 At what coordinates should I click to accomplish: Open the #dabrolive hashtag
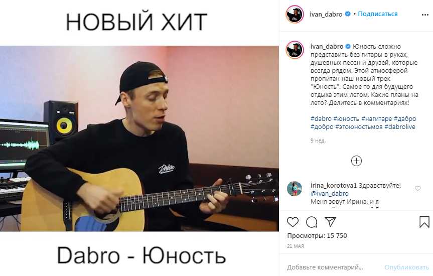tap(400, 127)
